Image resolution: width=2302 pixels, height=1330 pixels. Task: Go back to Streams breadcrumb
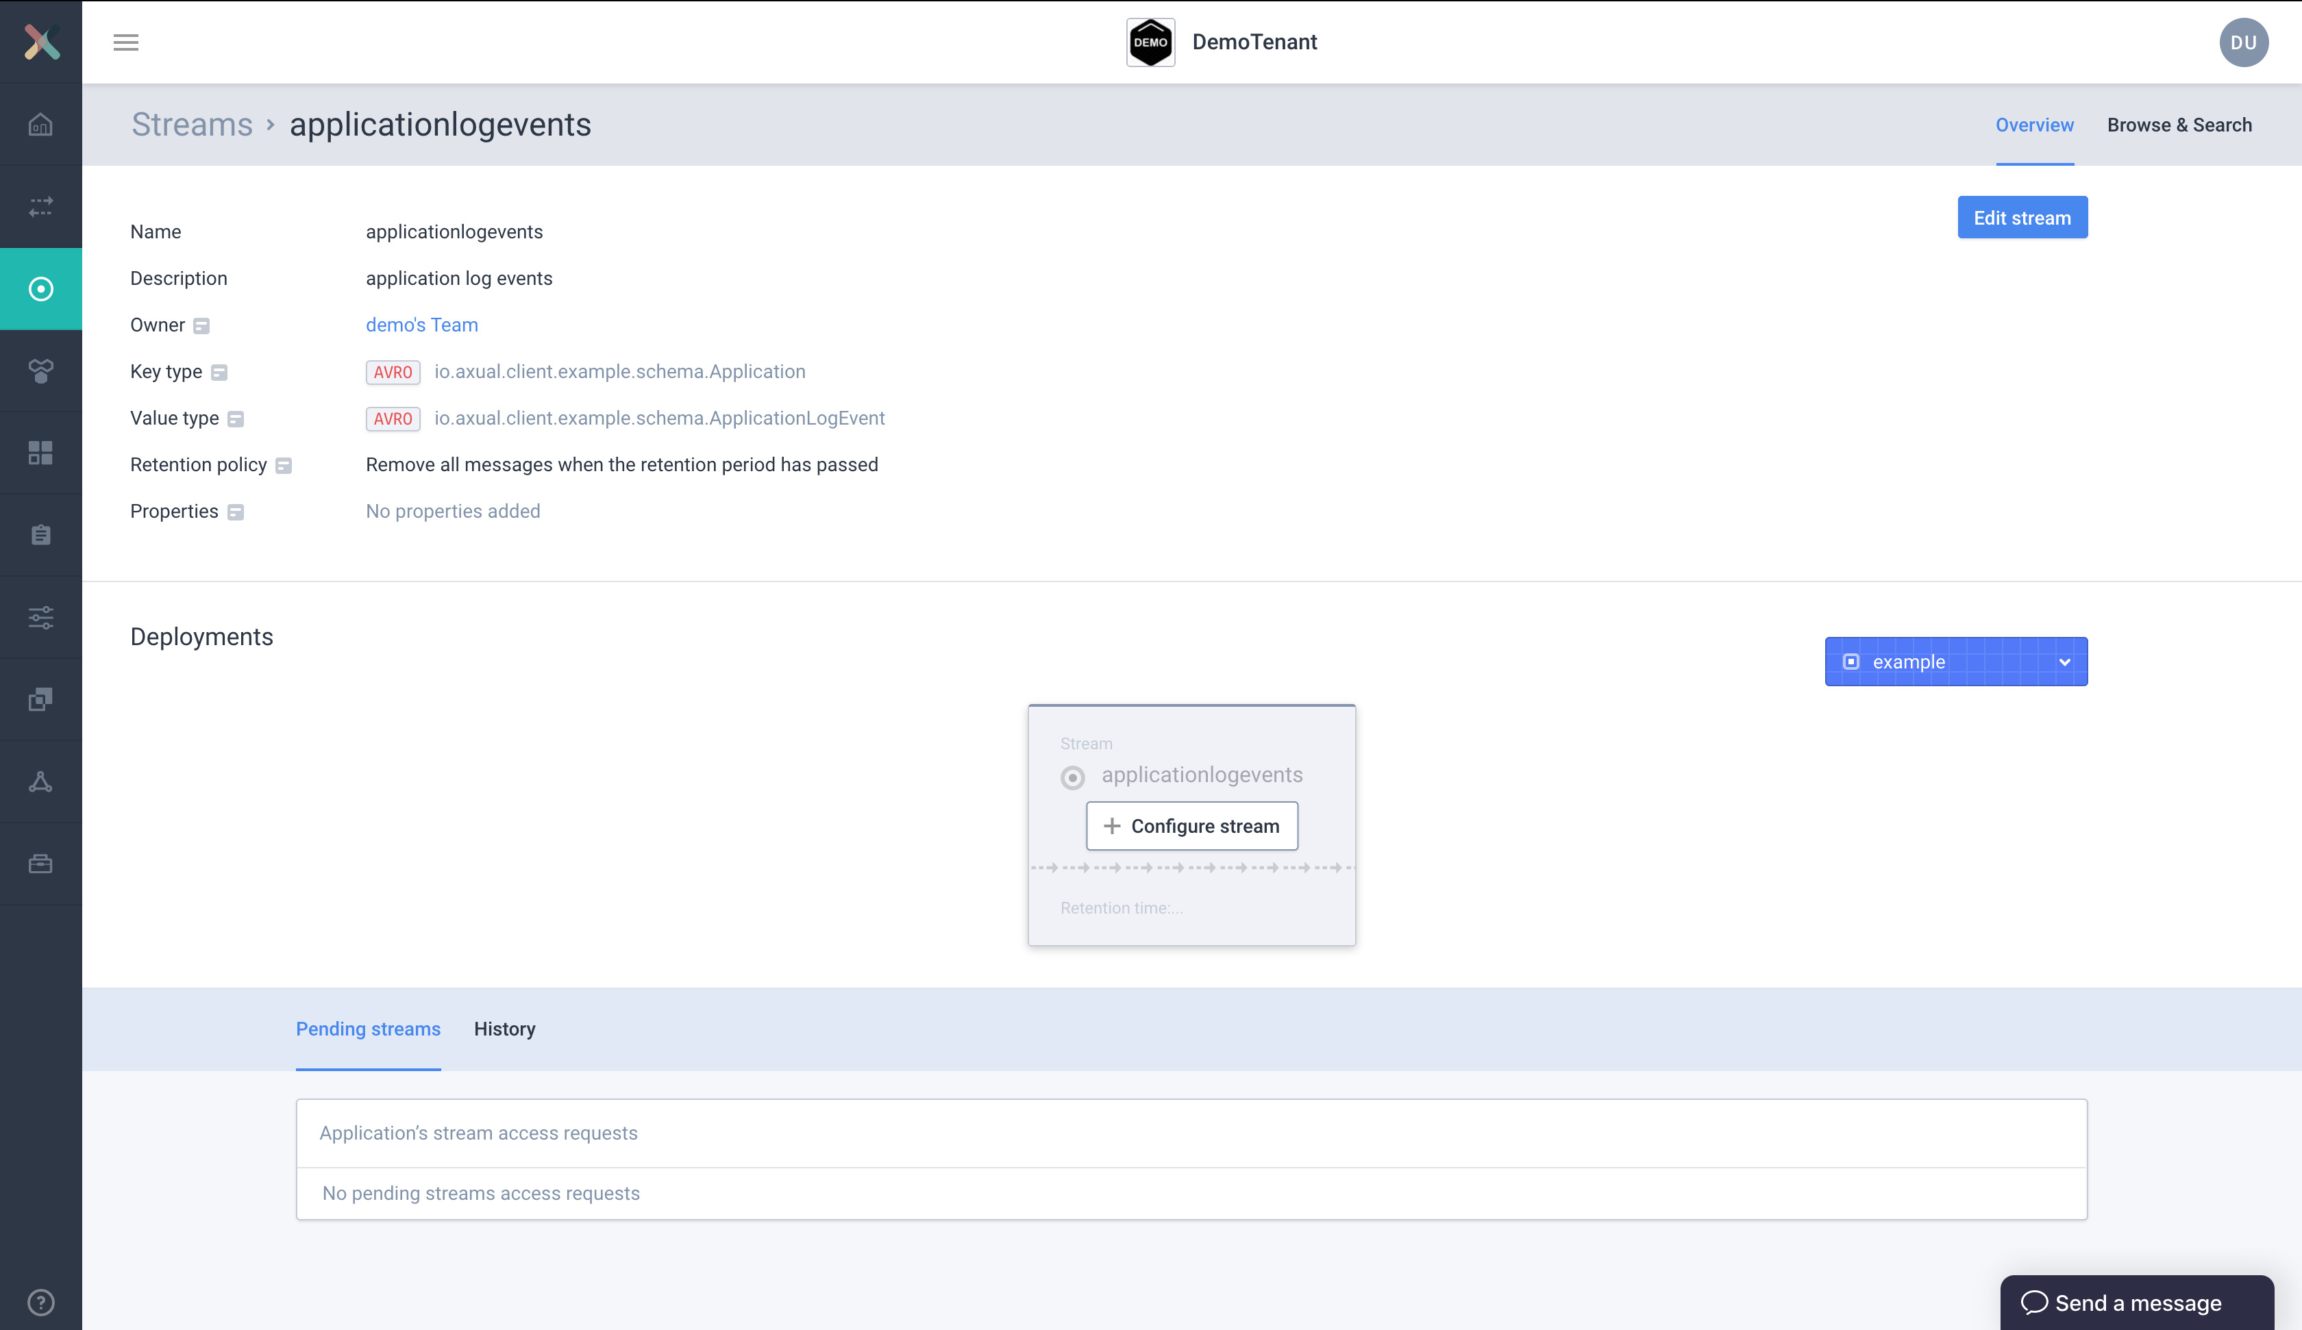coord(192,124)
